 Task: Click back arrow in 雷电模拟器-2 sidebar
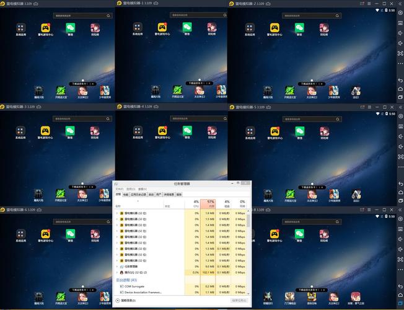[400, 81]
